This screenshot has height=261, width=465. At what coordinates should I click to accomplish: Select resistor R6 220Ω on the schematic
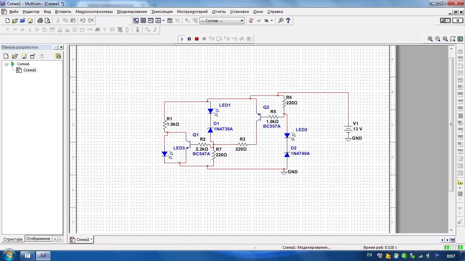click(284, 103)
